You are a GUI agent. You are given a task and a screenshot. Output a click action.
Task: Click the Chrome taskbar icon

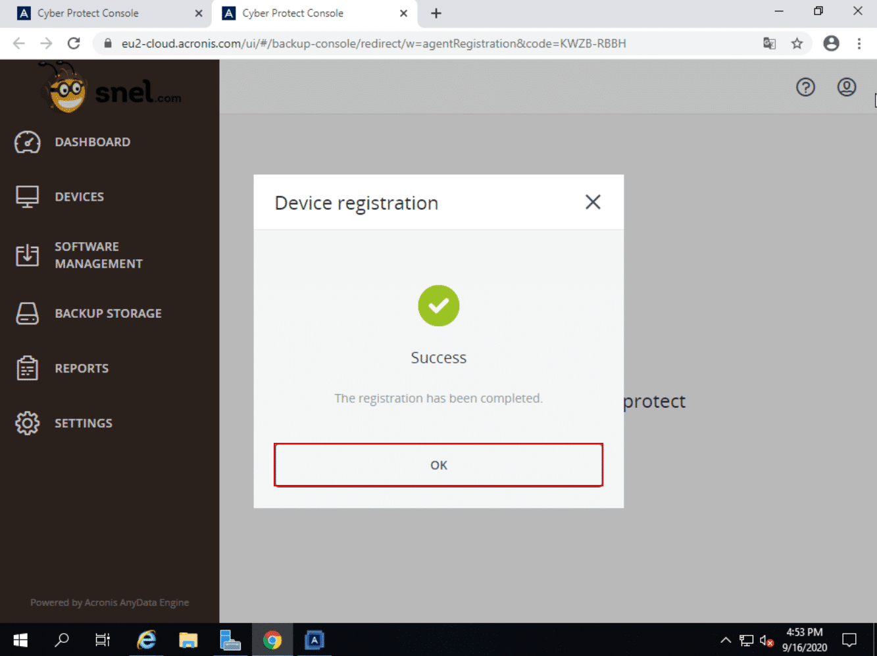click(272, 640)
